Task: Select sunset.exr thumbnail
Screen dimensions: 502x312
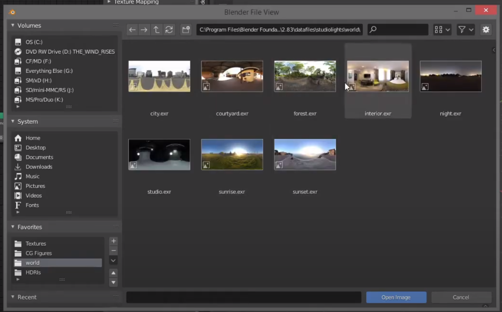Action: pyautogui.click(x=305, y=155)
